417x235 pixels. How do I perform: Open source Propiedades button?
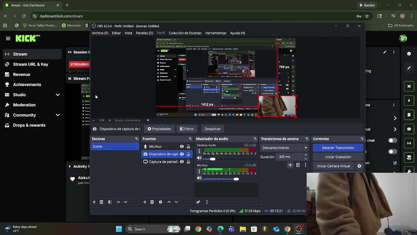[x=159, y=129]
